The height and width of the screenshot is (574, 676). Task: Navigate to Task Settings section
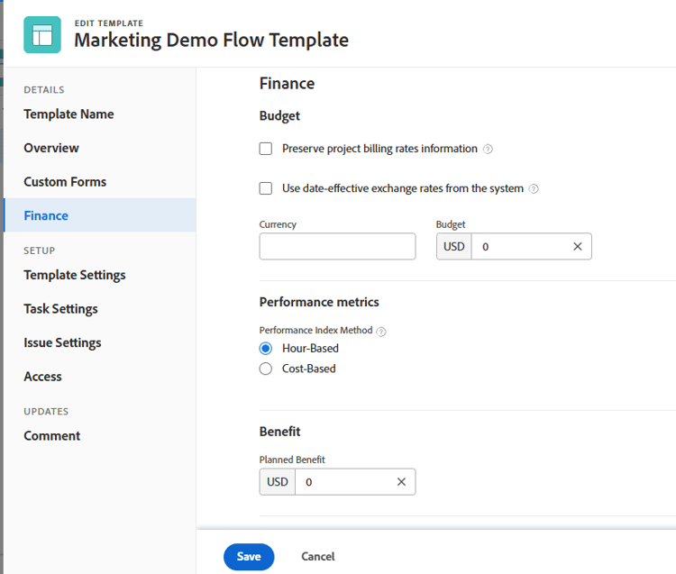(60, 309)
